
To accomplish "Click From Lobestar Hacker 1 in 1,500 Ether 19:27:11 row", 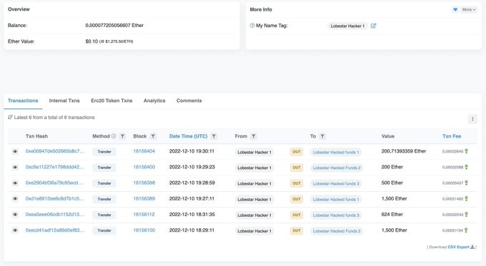I will click(254, 200).
